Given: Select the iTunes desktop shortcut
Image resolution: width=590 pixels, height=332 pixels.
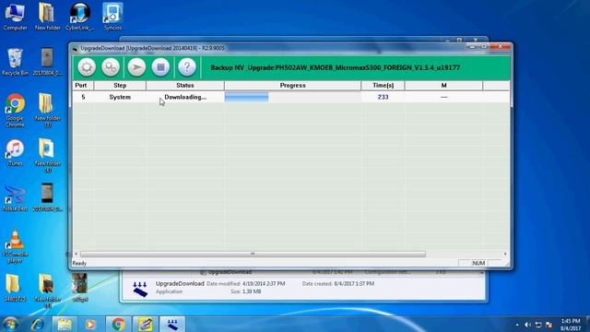Looking at the screenshot, I should [x=15, y=153].
